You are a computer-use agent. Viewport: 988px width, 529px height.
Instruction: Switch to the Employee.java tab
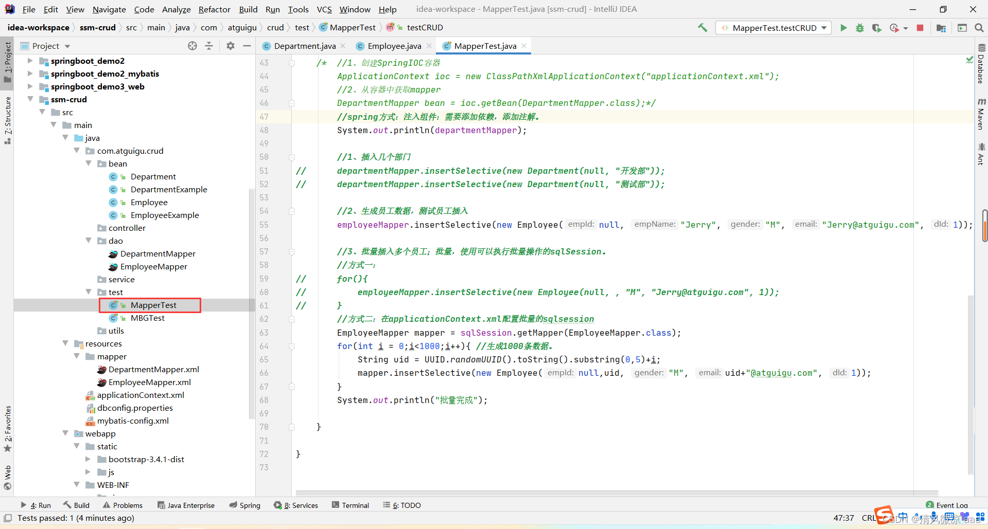tap(394, 46)
